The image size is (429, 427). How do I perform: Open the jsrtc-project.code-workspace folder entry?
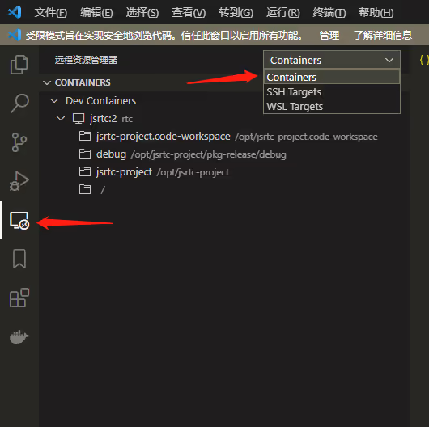click(x=228, y=137)
